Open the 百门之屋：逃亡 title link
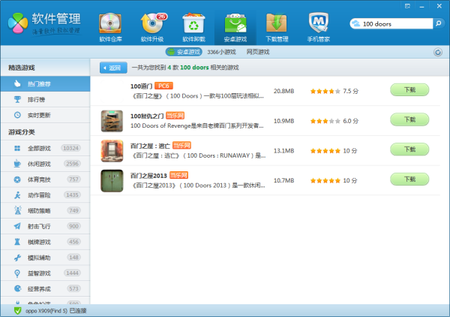The width and height of the screenshot is (450, 317). [x=150, y=146]
